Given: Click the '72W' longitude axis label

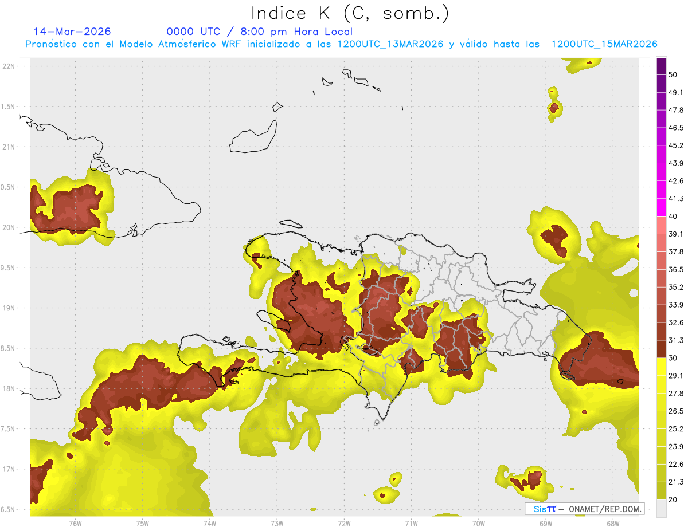Looking at the screenshot, I should pyautogui.click(x=344, y=524).
